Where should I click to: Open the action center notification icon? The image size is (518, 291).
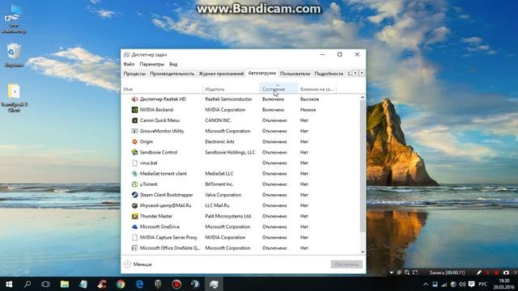pyautogui.click(x=471, y=284)
